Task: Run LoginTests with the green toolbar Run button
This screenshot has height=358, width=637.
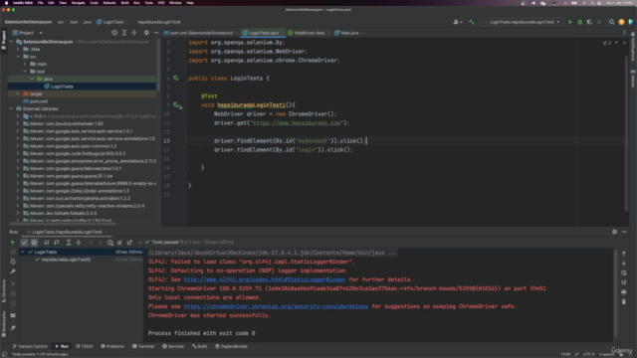Action: coord(570,22)
